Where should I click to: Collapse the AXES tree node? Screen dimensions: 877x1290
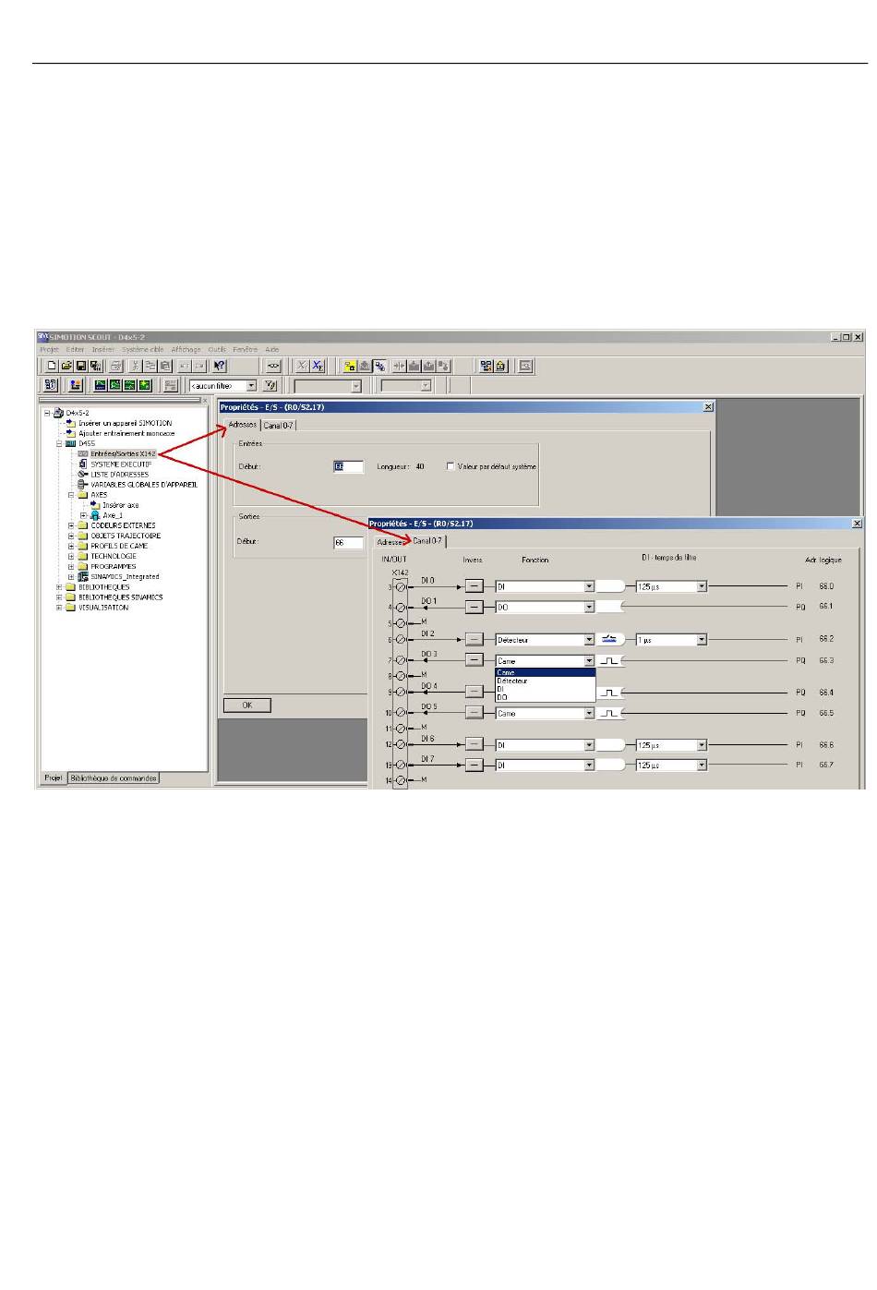pyautogui.click(x=71, y=495)
